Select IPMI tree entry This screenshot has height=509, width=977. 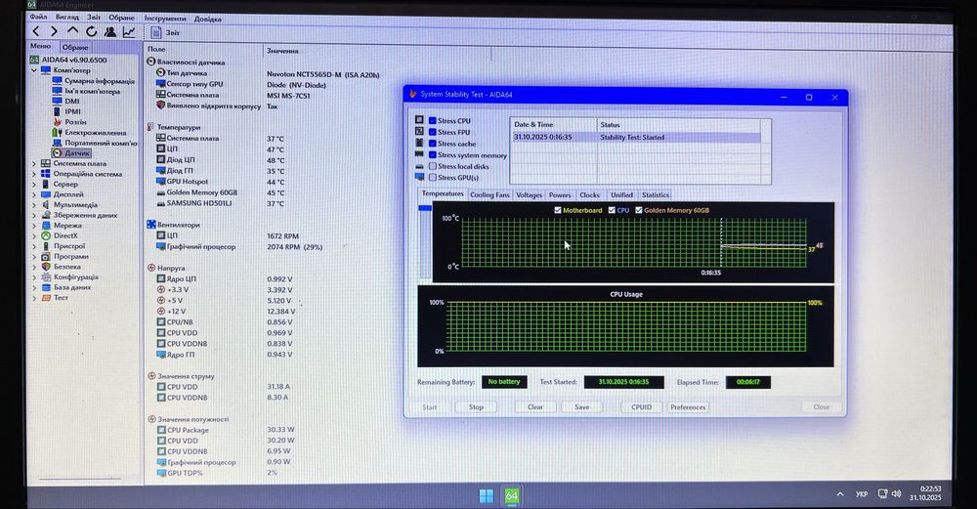73,111
